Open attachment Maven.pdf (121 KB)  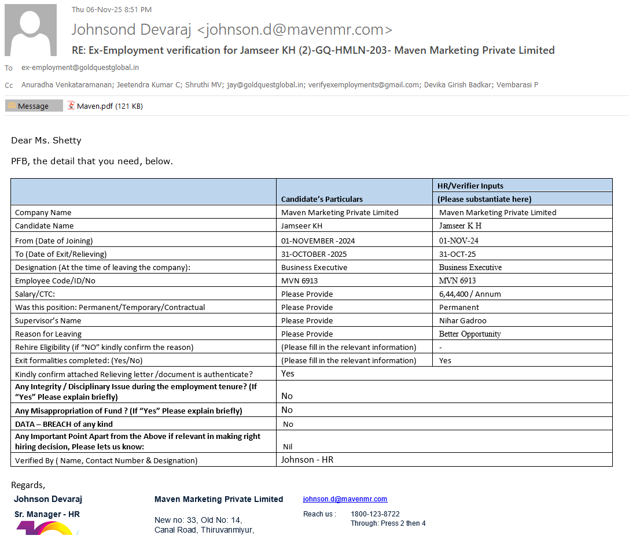(109, 106)
